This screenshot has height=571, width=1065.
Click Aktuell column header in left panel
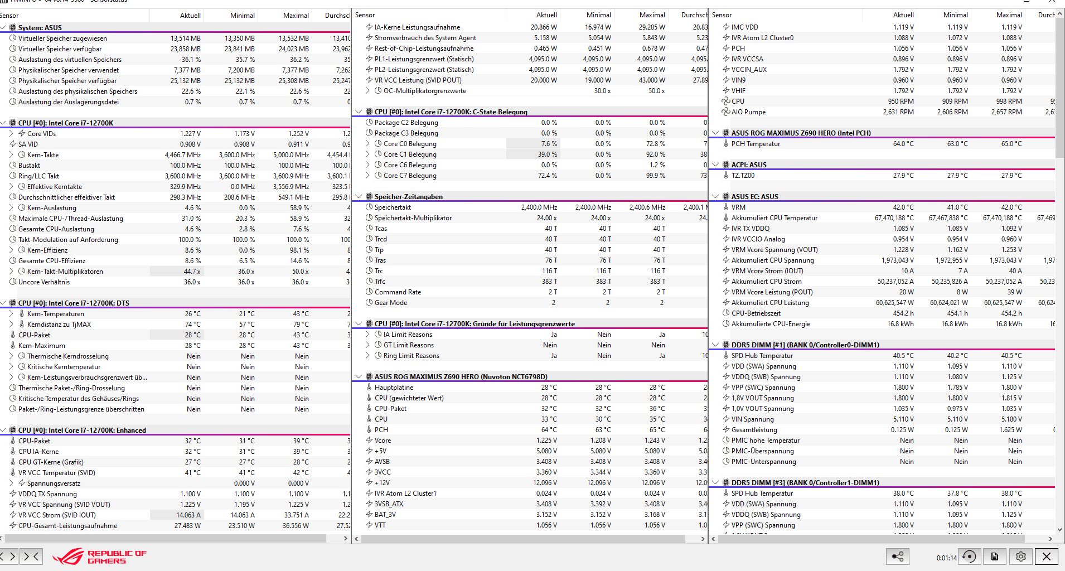[x=190, y=15]
